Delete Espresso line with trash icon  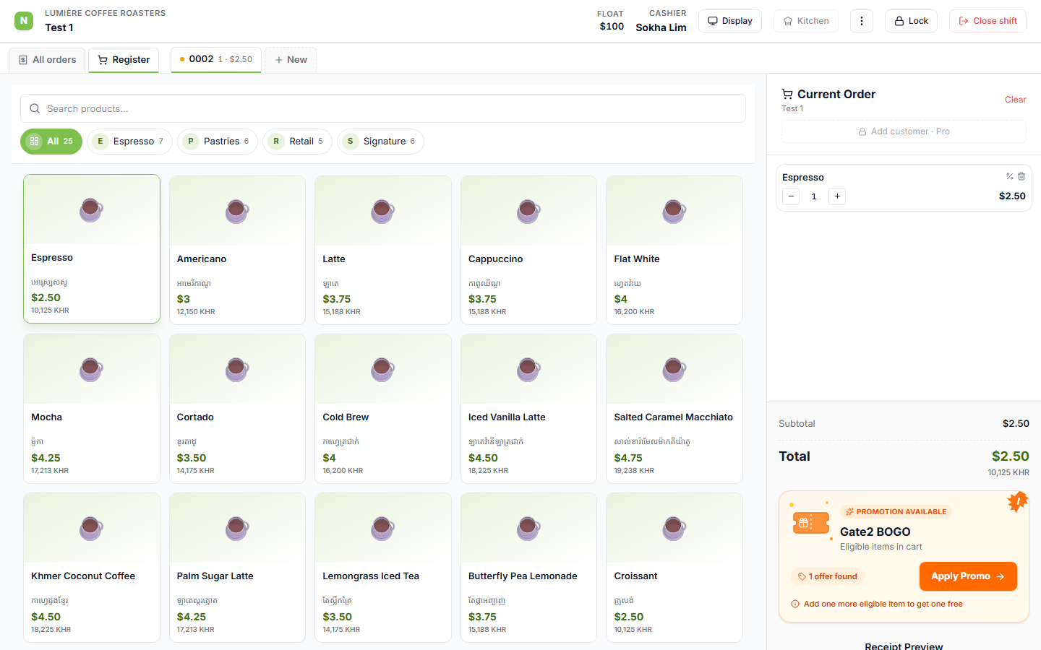1021,176
